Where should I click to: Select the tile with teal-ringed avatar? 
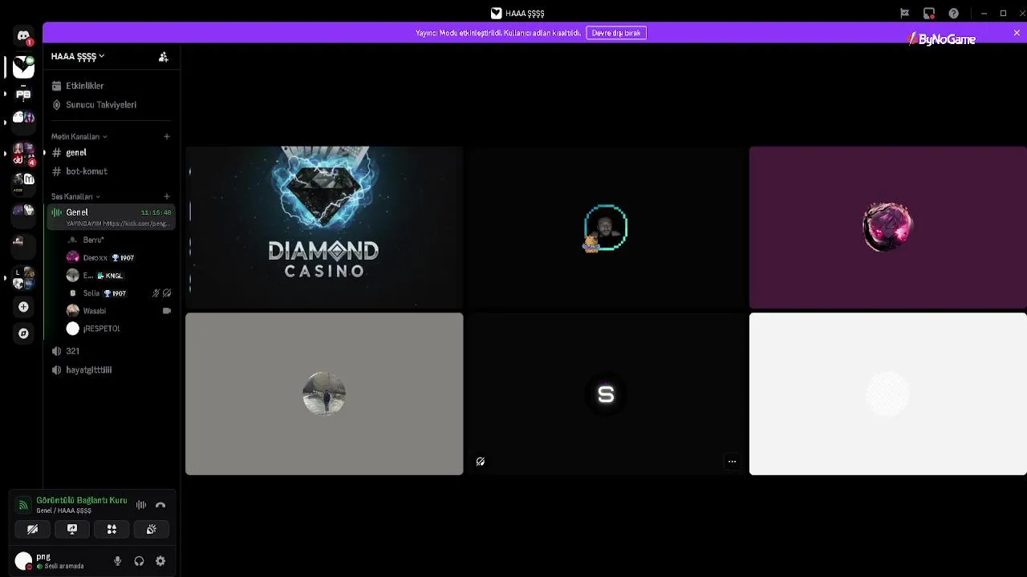pyautogui.click(x=606, y=227)
